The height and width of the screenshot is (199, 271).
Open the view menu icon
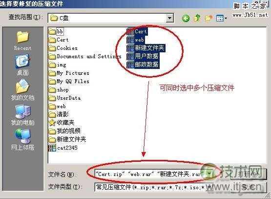pyautogui.click(x=221, y=18)
